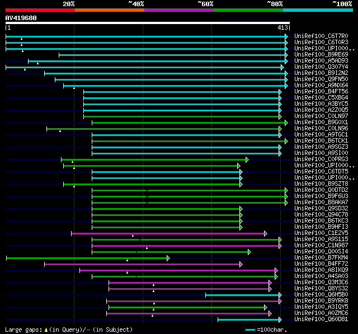Click the 'Large gaps' legend text

pyautogui.click(x=23, y=330)
